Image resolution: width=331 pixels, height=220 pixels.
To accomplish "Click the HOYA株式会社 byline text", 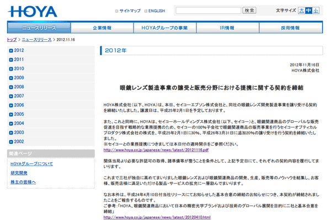I will click(305, 71).
